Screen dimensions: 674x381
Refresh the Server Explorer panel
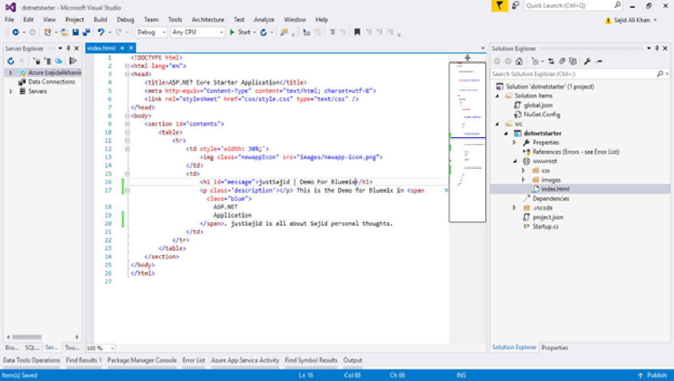pyautogui.click(x=11, y=61)
